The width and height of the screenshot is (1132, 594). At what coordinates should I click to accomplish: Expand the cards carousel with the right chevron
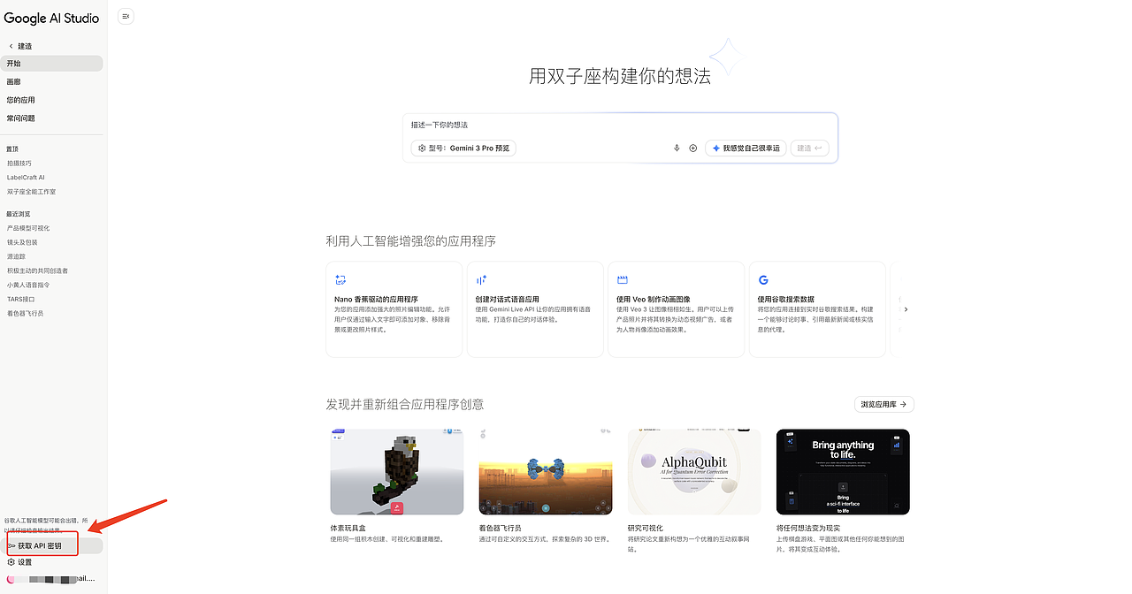(x=906, y=309)
